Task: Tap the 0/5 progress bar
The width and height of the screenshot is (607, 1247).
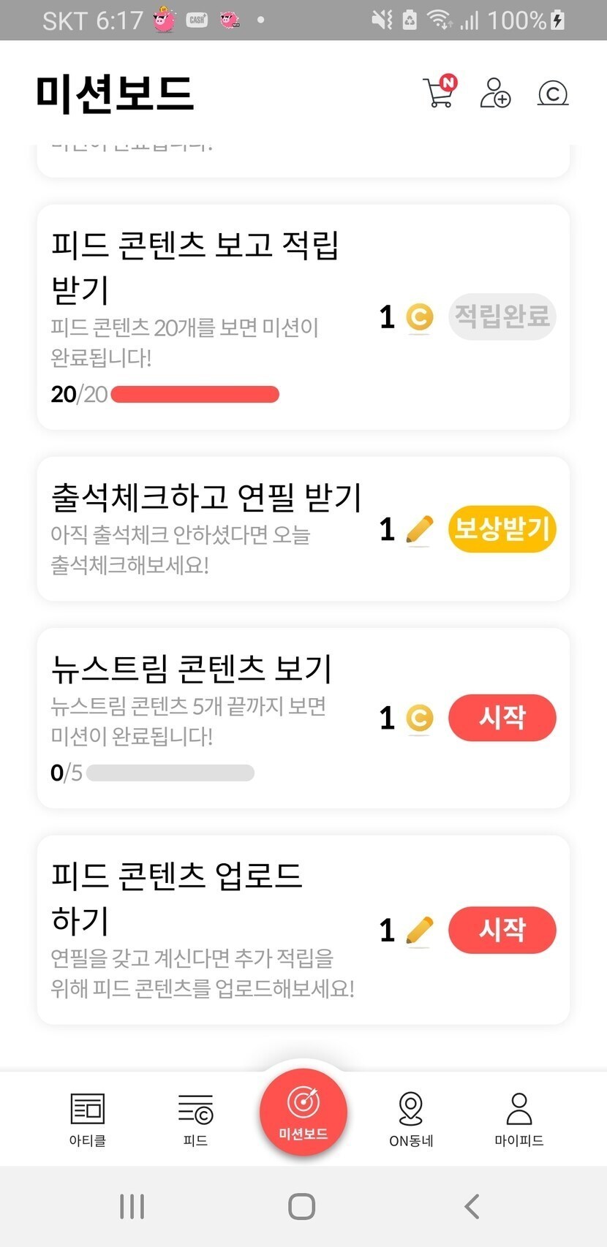Action: (x=170, y=773)
